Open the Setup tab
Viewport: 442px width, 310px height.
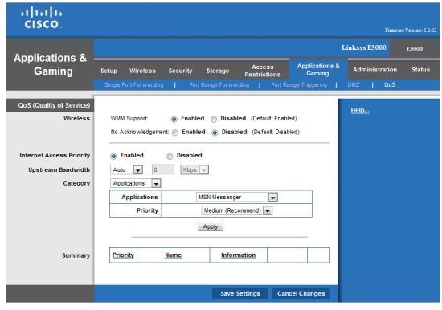click(108, 71)
